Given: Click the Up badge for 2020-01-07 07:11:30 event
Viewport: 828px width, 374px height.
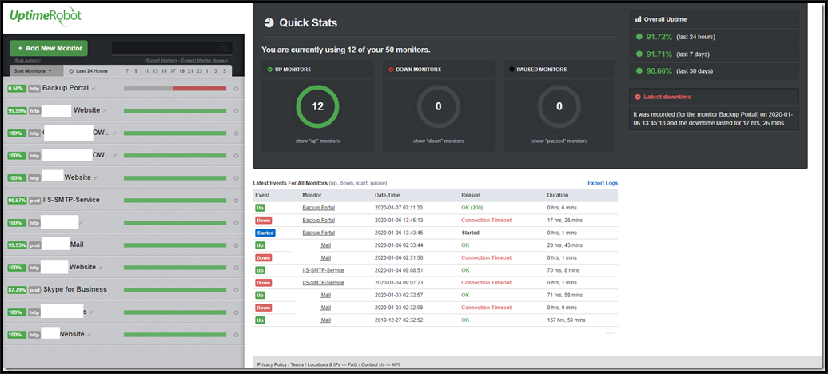Looking at the screenshot, I should click(x=260, y=208).
